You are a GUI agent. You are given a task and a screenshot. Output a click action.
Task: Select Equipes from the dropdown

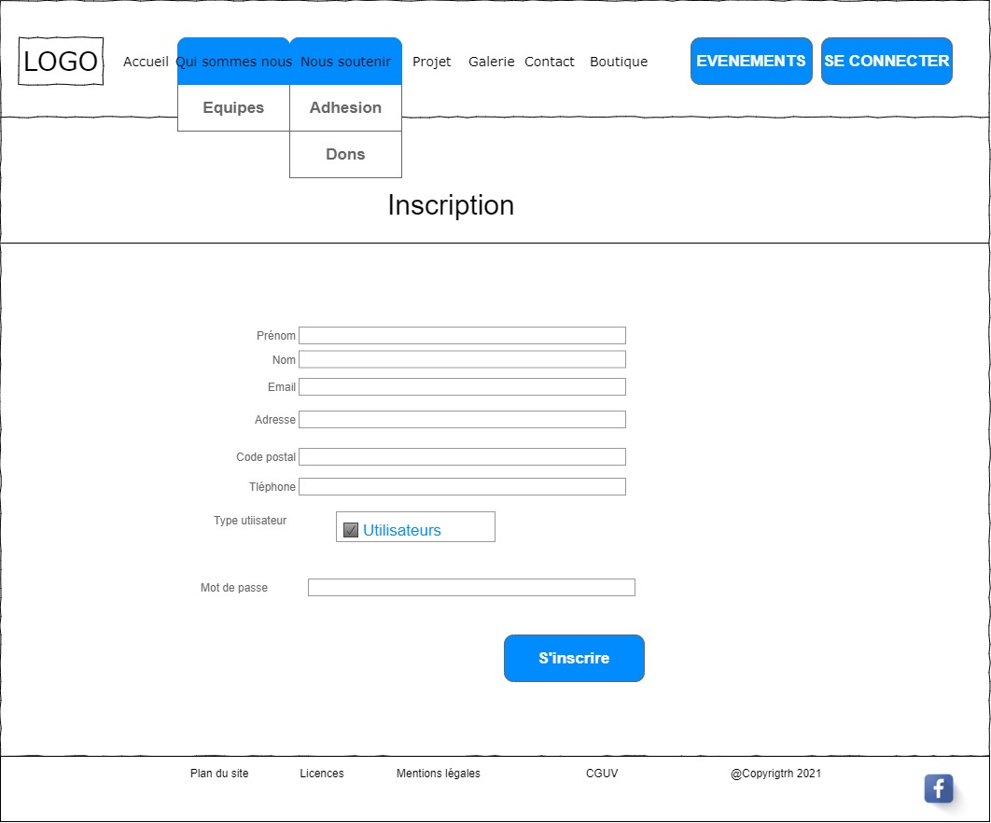233,108
